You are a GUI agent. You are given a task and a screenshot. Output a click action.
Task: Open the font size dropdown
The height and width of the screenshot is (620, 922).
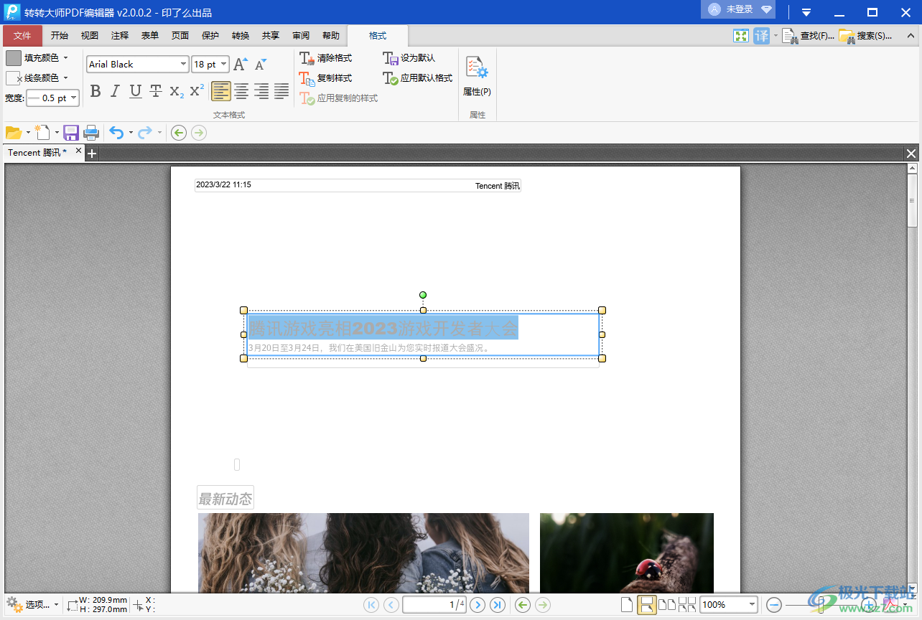(223, 65)
